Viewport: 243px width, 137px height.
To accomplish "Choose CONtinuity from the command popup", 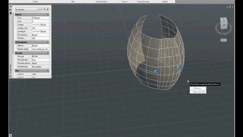I will click(198, 88).
